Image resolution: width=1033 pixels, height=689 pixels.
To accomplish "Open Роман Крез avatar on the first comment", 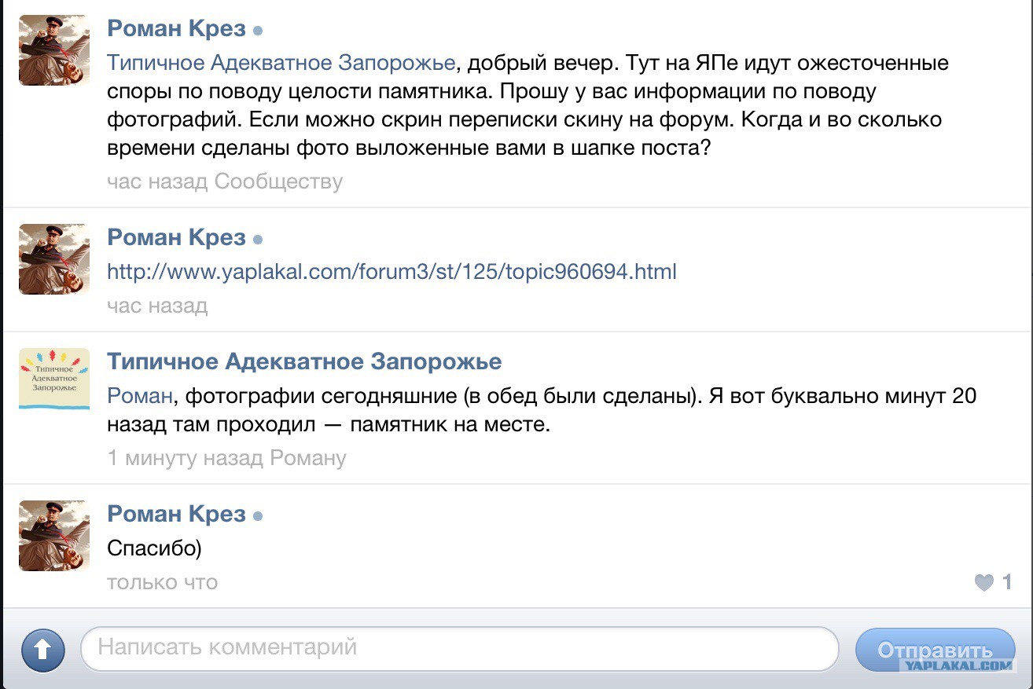I will 53,50.
